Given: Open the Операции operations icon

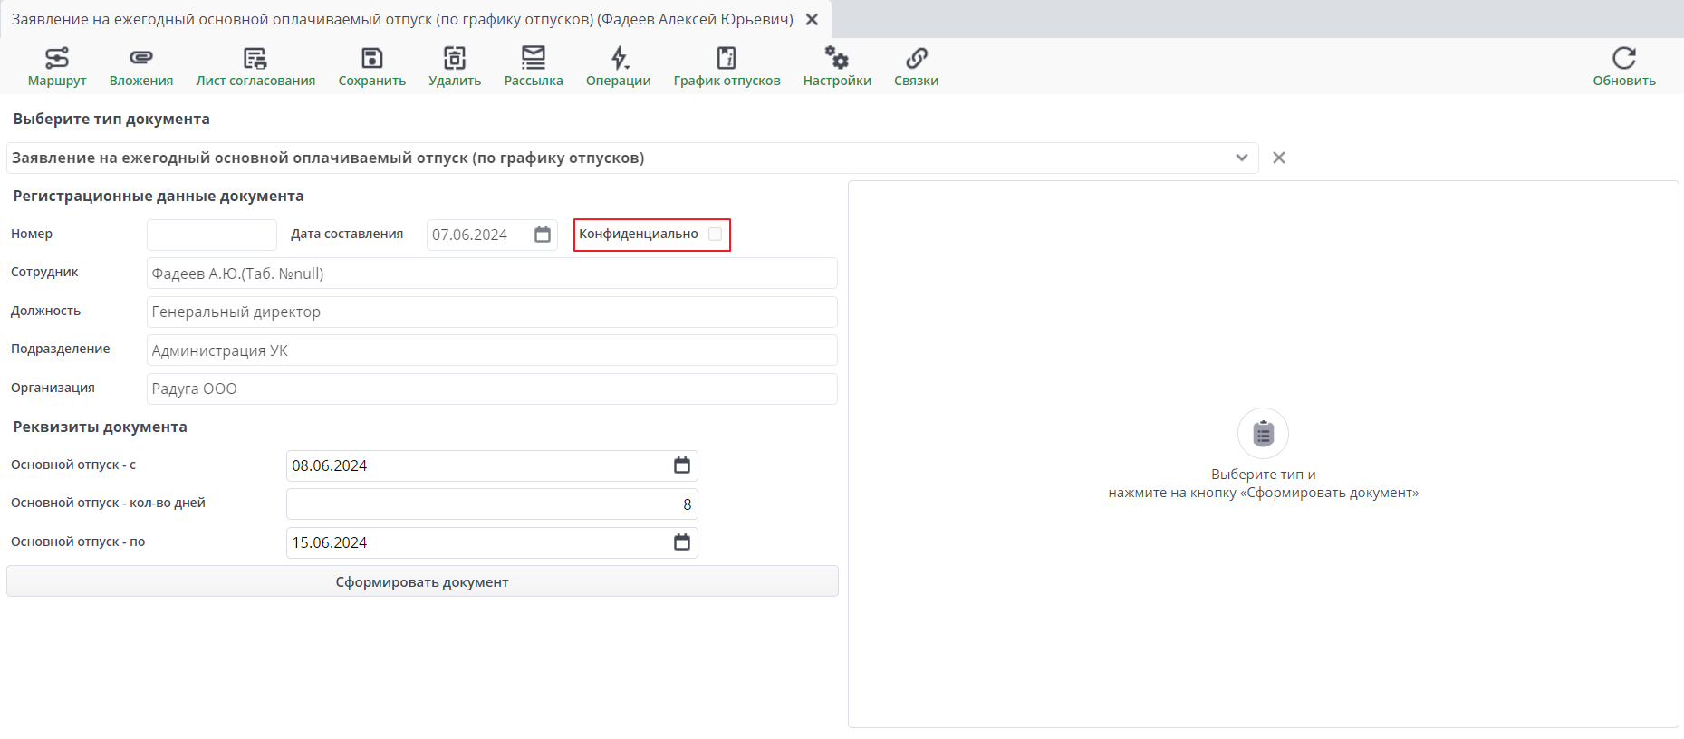Looking at the screenshot, I should (619, 58).
